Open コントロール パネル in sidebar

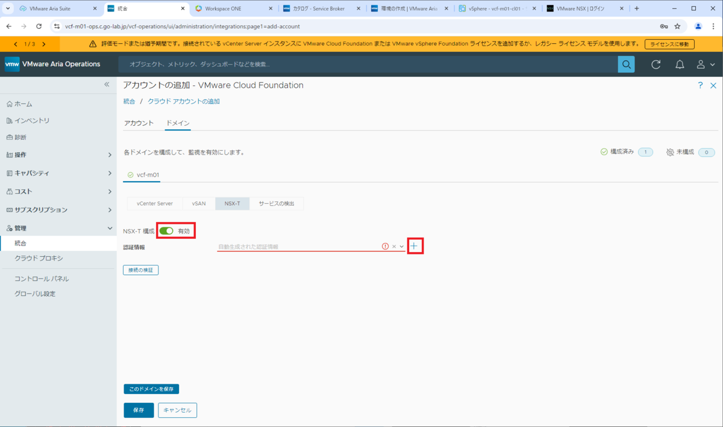(42, 279)
